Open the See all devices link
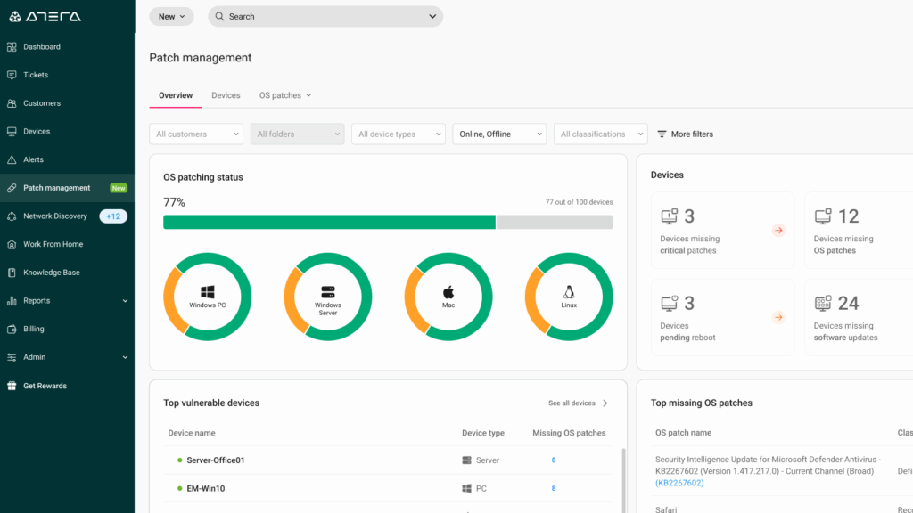 (572, 403)
